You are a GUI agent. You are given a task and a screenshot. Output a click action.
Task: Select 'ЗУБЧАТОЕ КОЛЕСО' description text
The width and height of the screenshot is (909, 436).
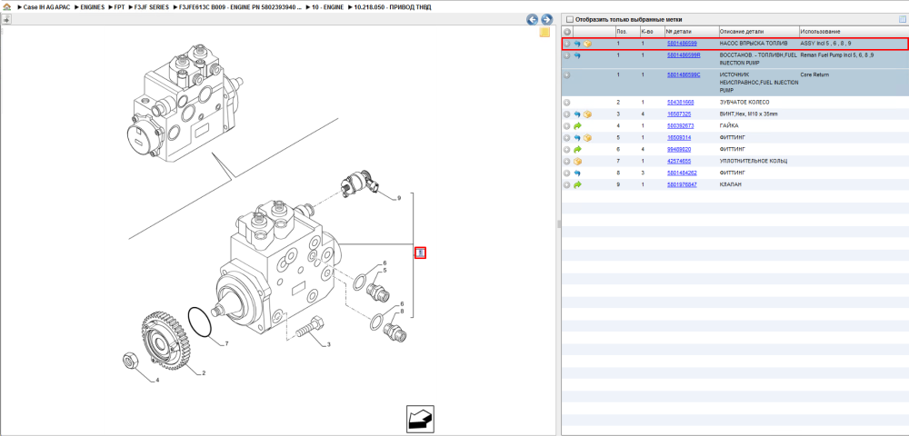point(744,103)
